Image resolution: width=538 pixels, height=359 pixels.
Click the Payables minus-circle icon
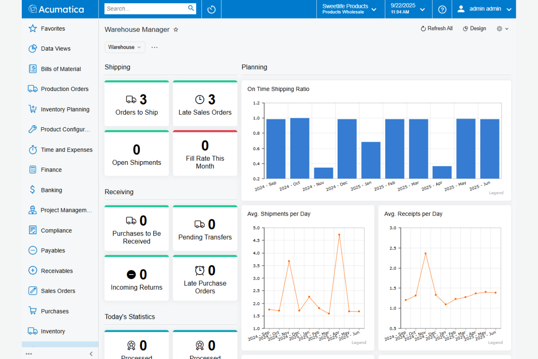coord(32,250)
